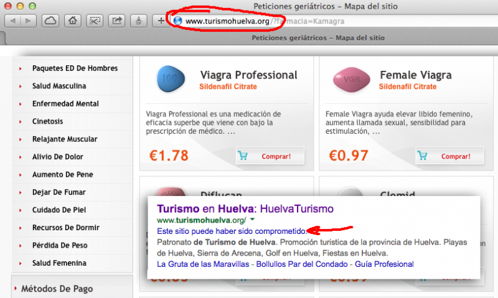Screen dimensions: 498x298
Task: Open Pérdida De Peso category
Action: pos(60,245)
